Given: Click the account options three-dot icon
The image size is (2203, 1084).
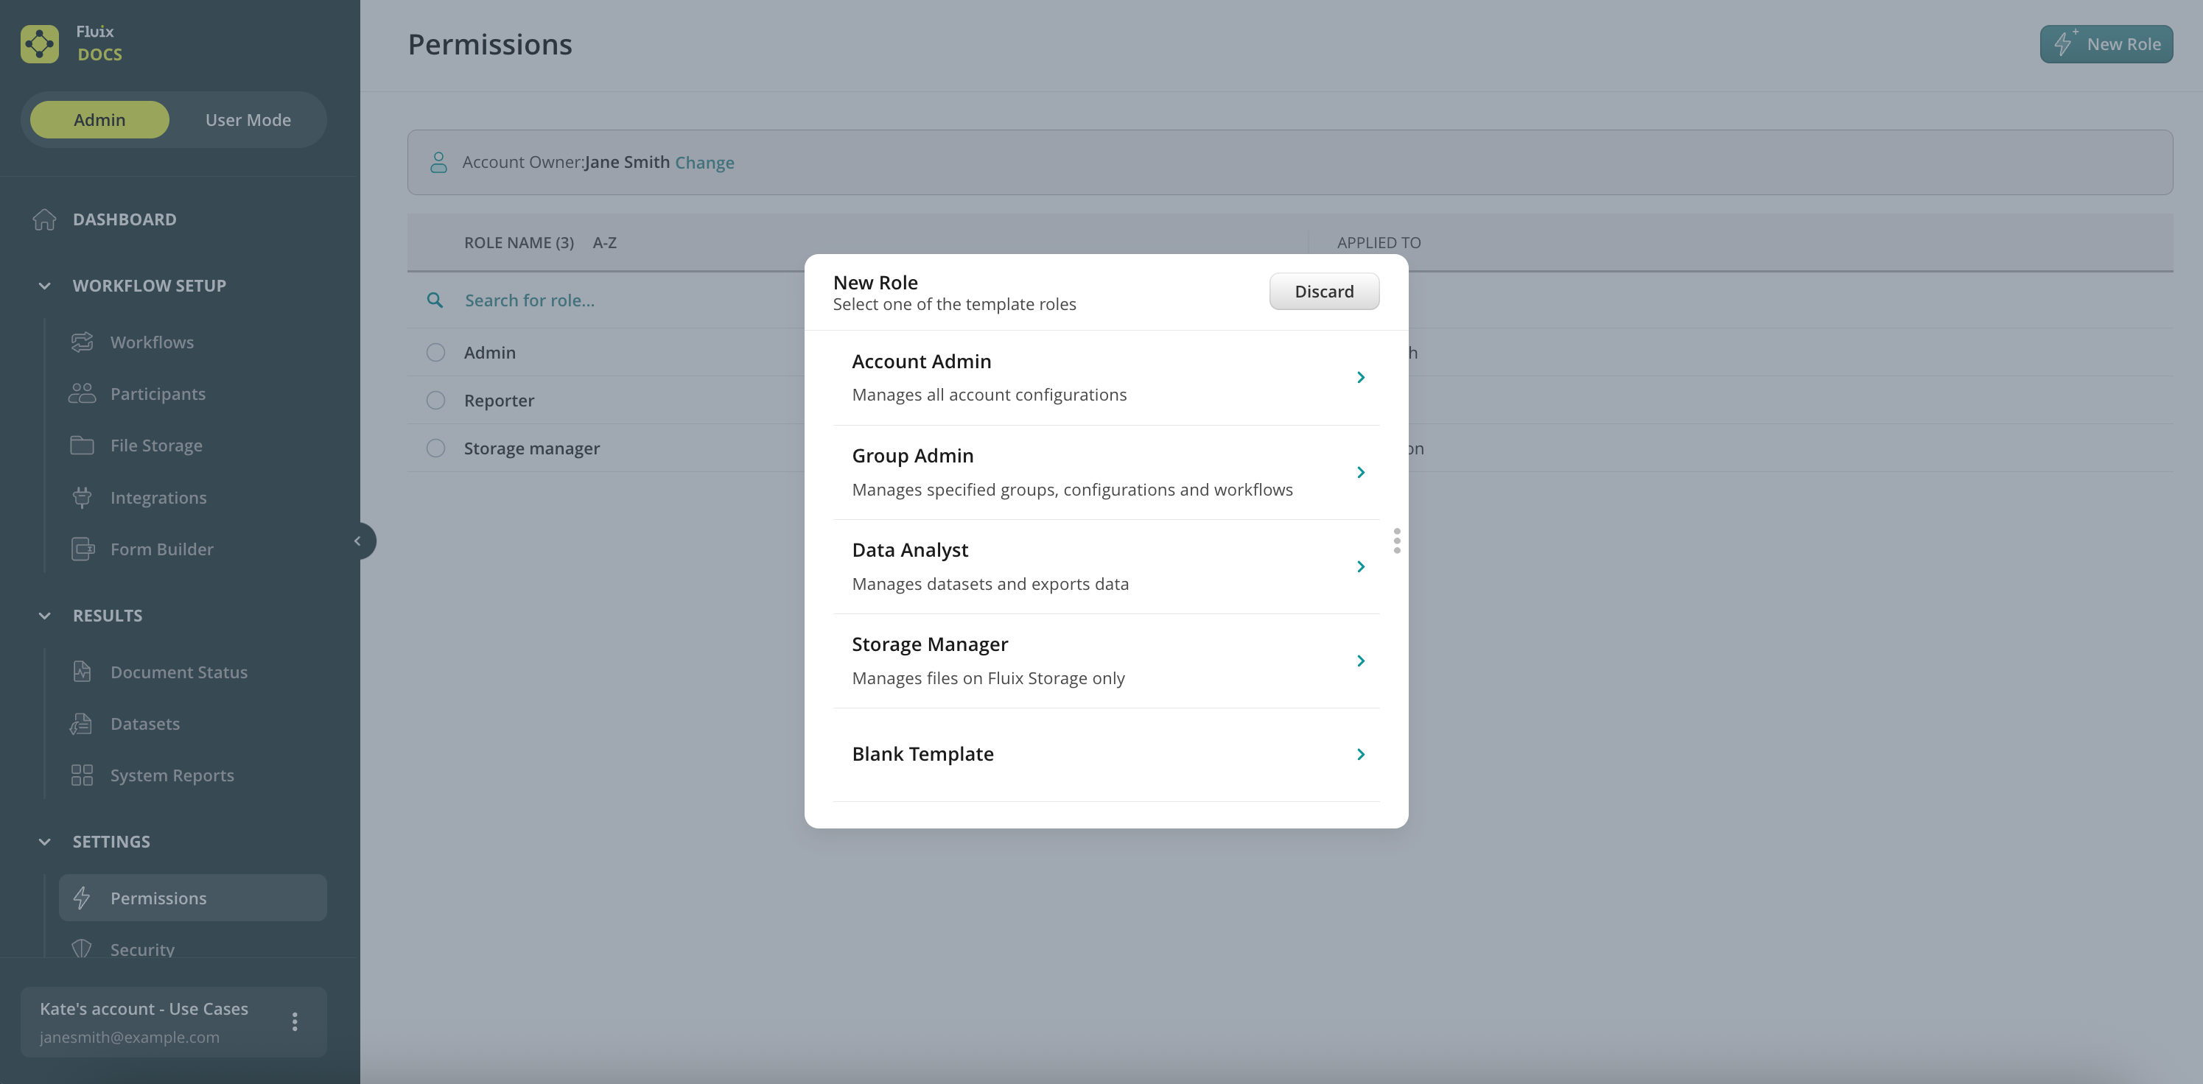Looking at the screenshot, I should (x=294, y=1021).
